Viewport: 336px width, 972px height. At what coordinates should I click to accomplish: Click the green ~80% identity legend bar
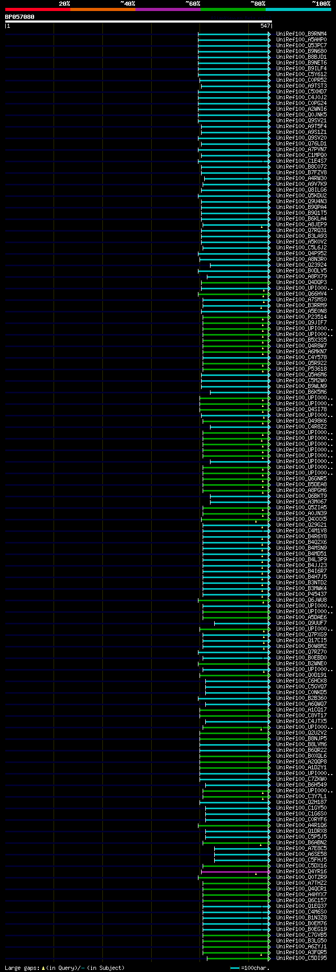[233, 9]
